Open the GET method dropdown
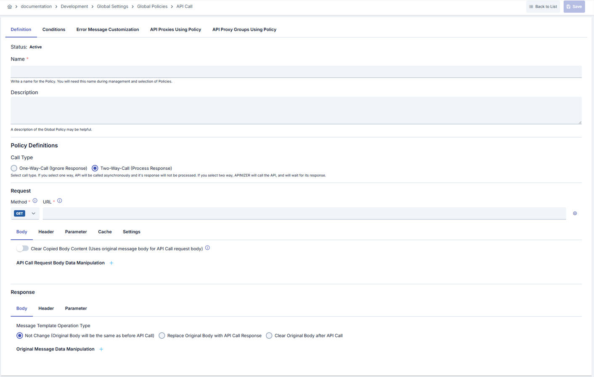594x377 pixels. pyautogui.click(x=25, y=214)
